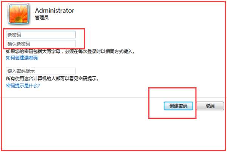Dismiss the dialog with Cancel (取消)
Image resolution: width=227 pixels, height=152 pixels.
tap(210, 106)
